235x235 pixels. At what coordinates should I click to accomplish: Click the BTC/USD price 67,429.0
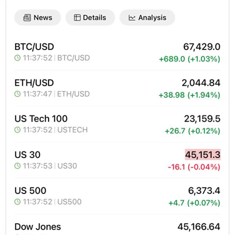202,47
